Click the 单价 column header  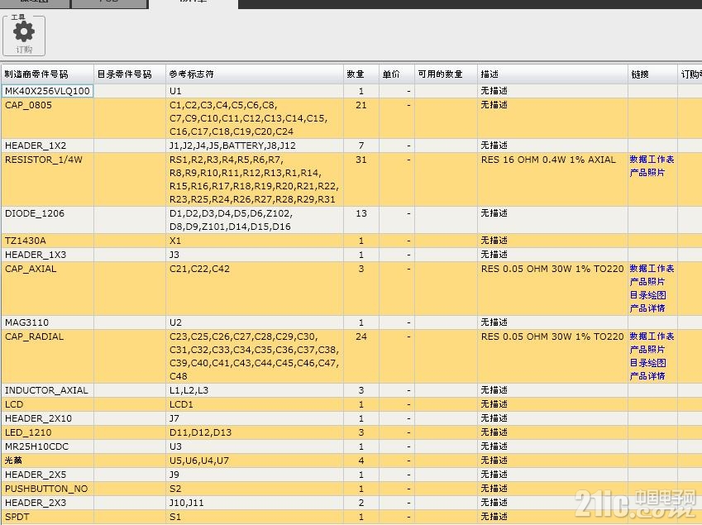(397, 74)
